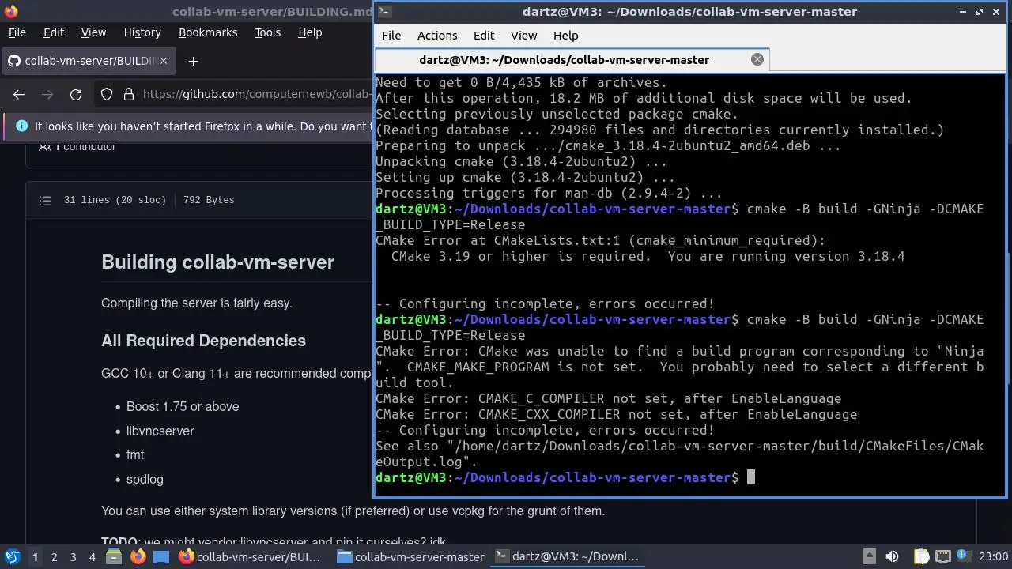This screenshot has height=569, width=1012.
Task: Open terminal File menu
Action: click(391, 36)
